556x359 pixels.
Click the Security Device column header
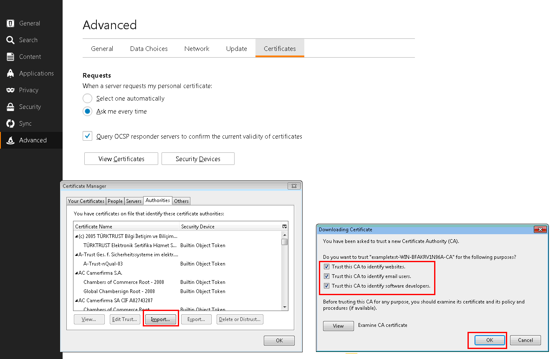click(230, 226)
